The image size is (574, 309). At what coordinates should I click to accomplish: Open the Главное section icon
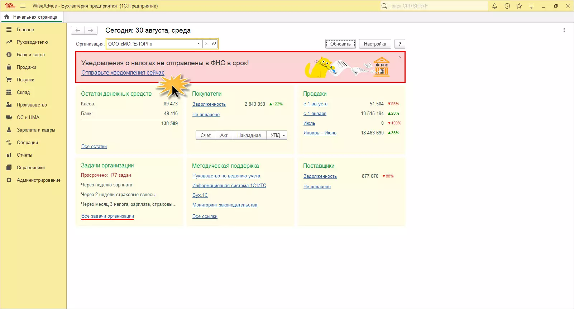tap(9, 29)
